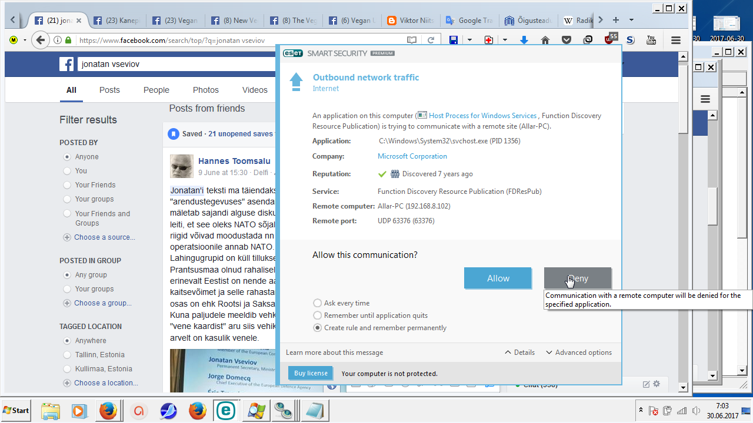Open the reader view icon in address bar

click(412, 40)
